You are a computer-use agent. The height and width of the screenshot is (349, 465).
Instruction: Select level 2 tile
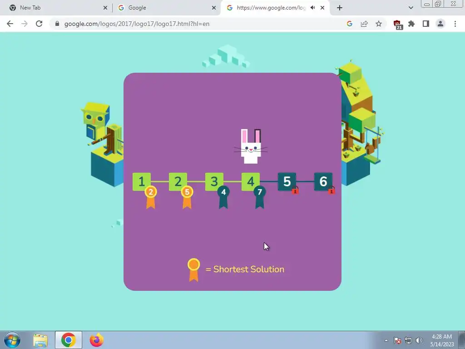point(178,181)
